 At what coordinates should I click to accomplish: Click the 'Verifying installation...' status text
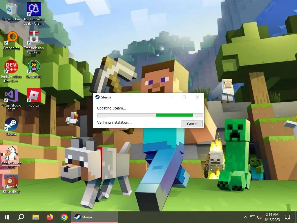(114, 123)
